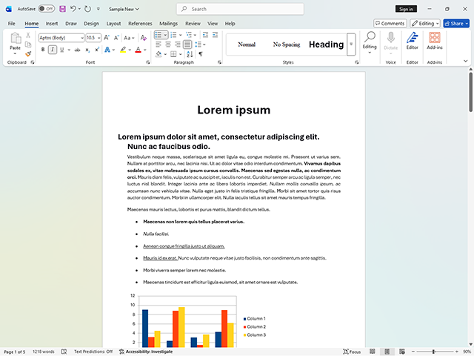474x356 pixels.
Task: Expand the multilevel list dropdown
Action: click(196, 35)
